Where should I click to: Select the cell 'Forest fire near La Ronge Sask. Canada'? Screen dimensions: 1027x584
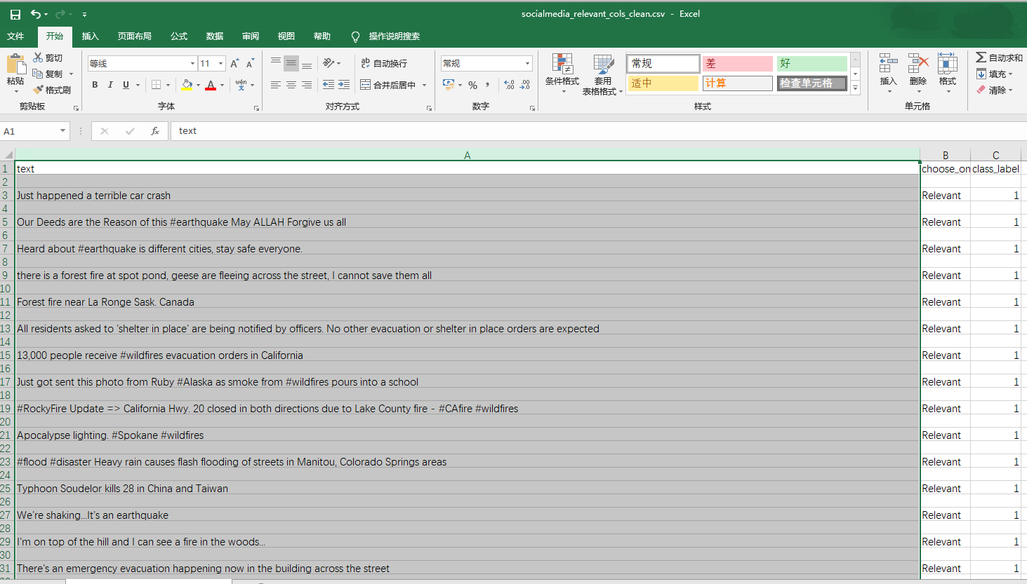pyautogui.click(x=468, y=302)
